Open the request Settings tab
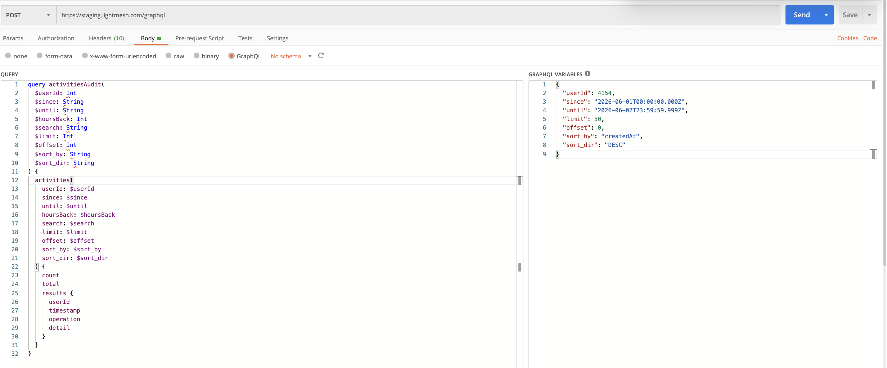Image resolution: width=887 pixels, height=368 pixels. [x=277, y=38]
